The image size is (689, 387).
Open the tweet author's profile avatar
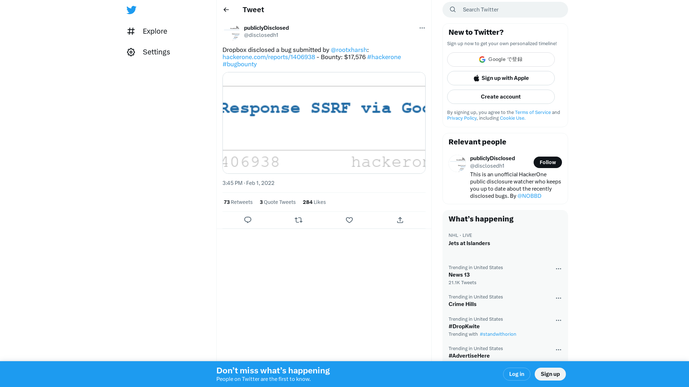(x=232, y=32)
